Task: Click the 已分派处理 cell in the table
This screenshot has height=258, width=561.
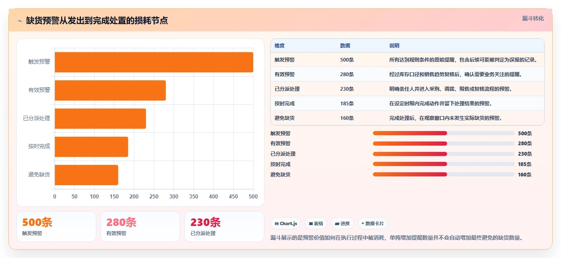Action: (x=287, y=89)
